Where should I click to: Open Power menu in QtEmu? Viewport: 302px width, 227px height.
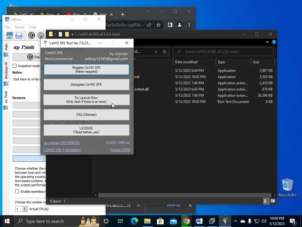click(19, 27)
